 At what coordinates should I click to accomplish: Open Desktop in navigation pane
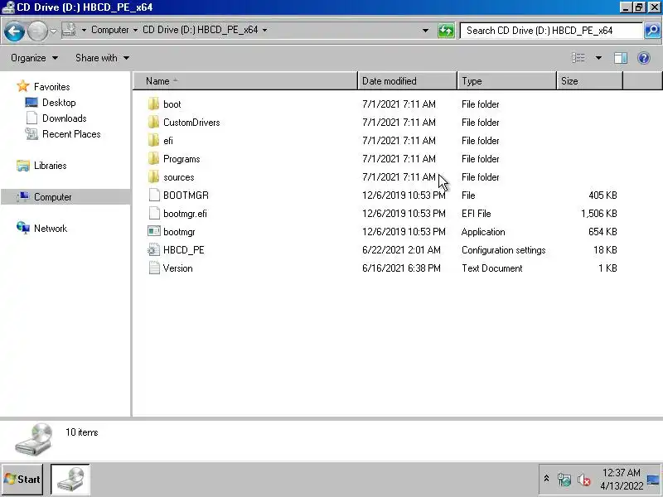59,103
